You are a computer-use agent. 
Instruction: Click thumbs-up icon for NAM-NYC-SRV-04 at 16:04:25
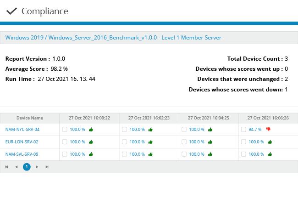[210, 130]
